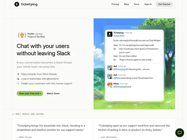Click the Thread header label
This screenshot has height=140, width=187.
coord(134,27)
